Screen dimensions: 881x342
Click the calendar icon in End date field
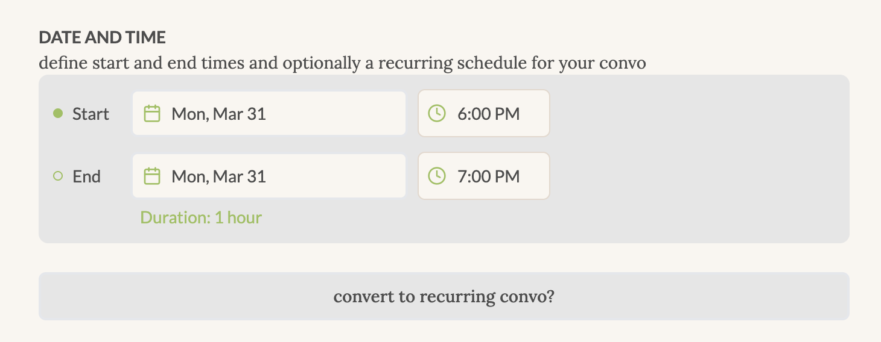[152, 176]
